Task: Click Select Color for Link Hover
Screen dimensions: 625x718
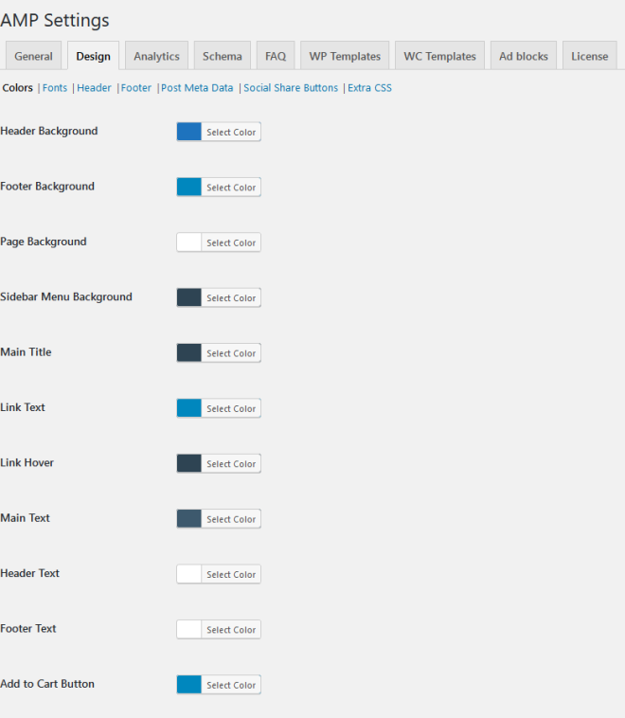Action: (231, 464)
